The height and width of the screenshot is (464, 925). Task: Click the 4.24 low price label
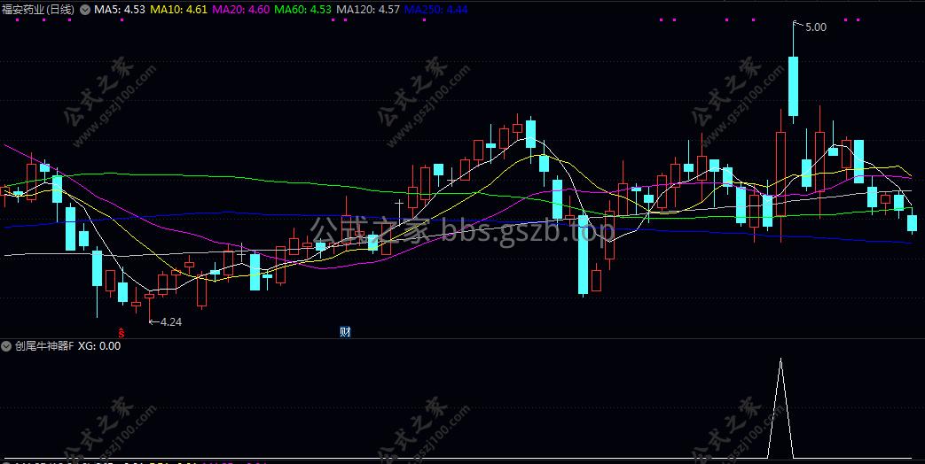(x=170, y=321)
